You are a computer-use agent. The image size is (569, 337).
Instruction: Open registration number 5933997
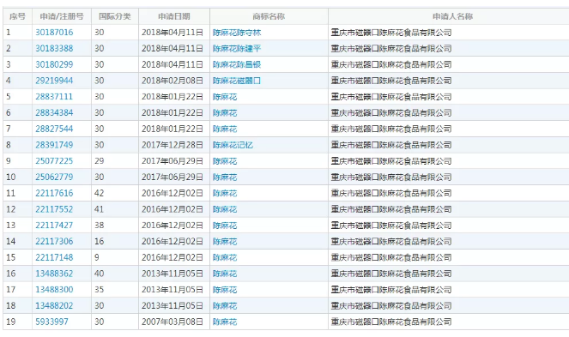[51, 322]
